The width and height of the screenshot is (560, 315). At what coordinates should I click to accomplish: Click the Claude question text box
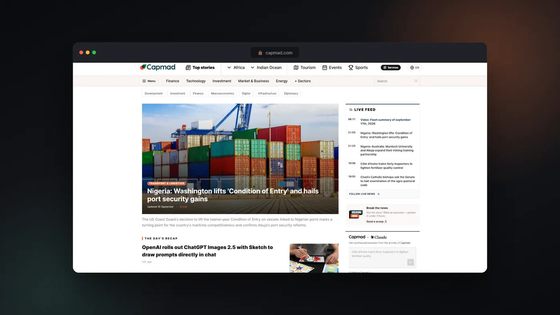tap(382, 257)
